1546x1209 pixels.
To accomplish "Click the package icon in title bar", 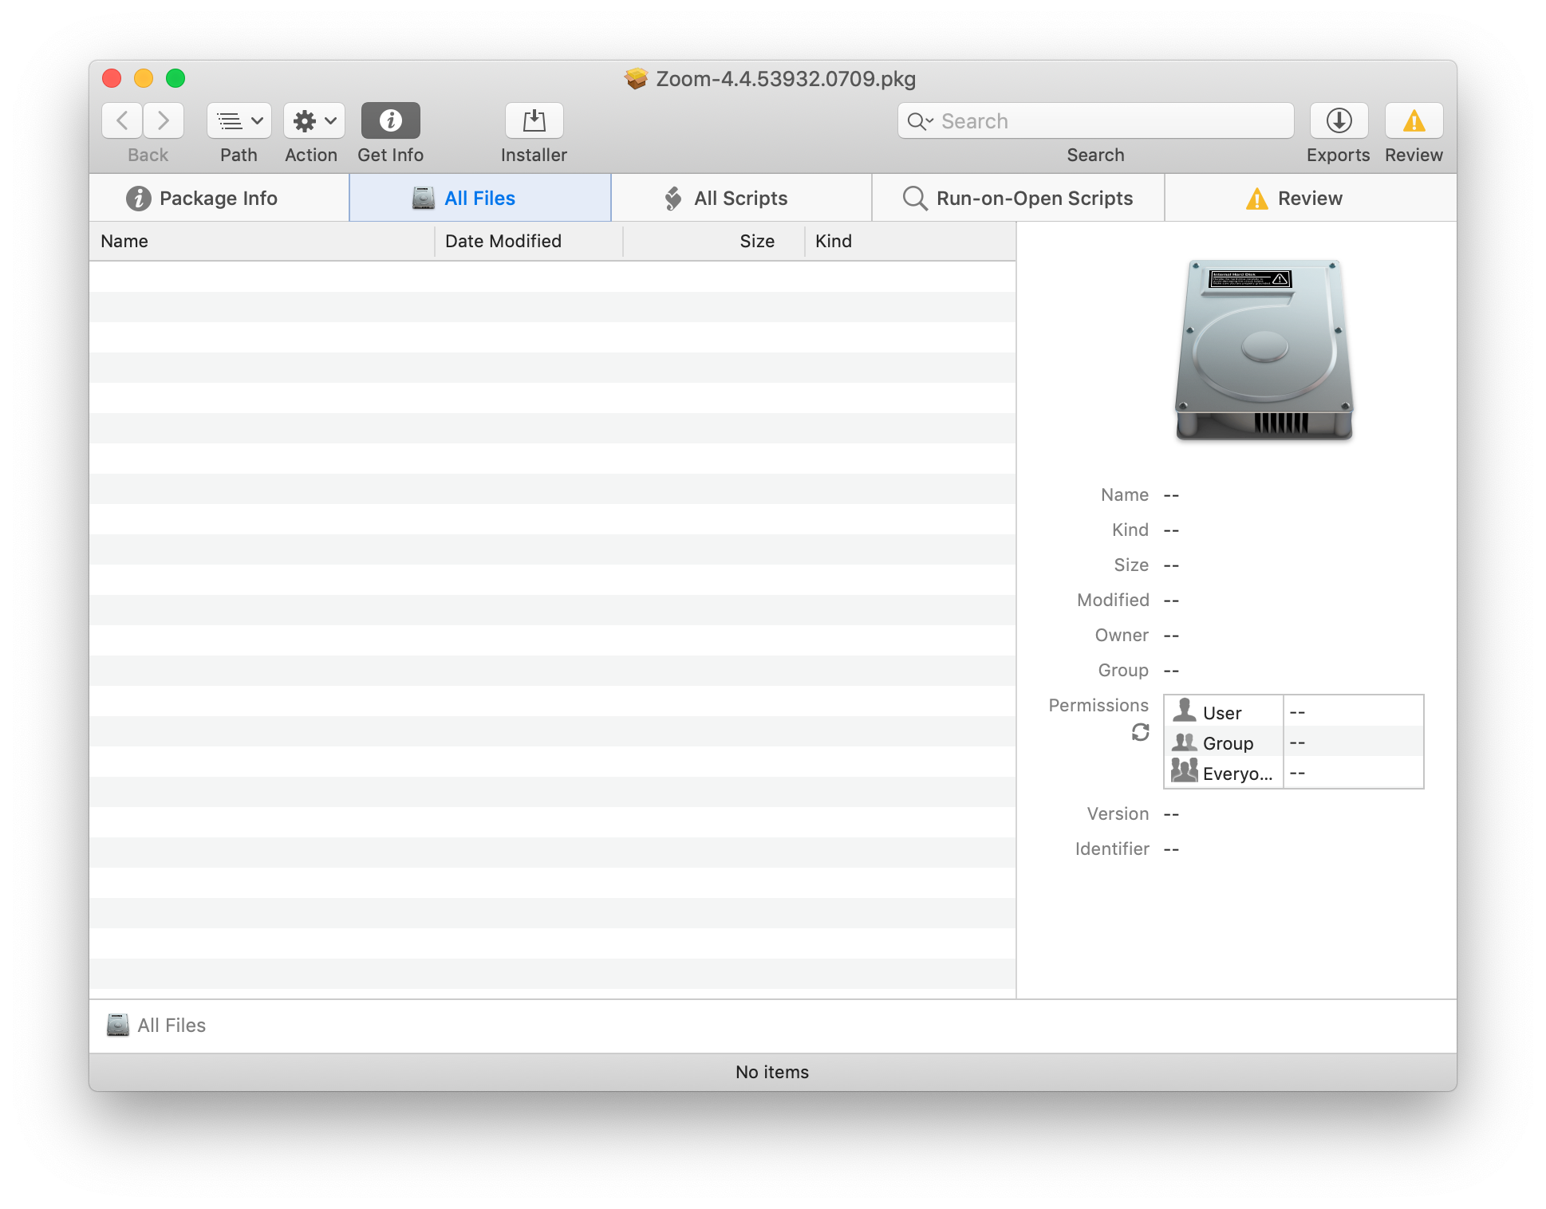I will (636, 79).
